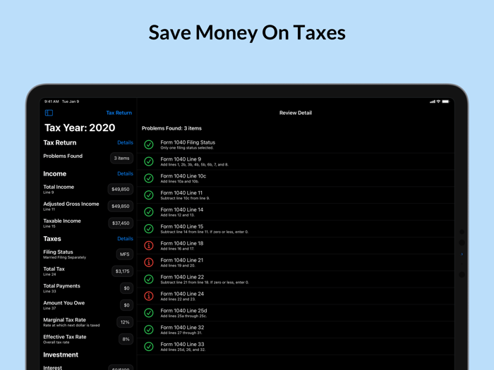Click green checkmark for Form 1040 Line 25d
Viewport: 494px width, 370px height.
pos(149,313)
